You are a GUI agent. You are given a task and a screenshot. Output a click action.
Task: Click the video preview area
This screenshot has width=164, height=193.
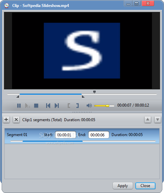click(x=82, y=50)
